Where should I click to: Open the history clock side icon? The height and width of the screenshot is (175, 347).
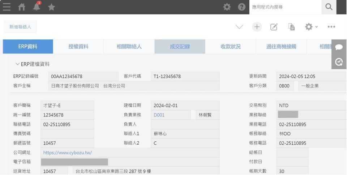[x=339, y=62]
